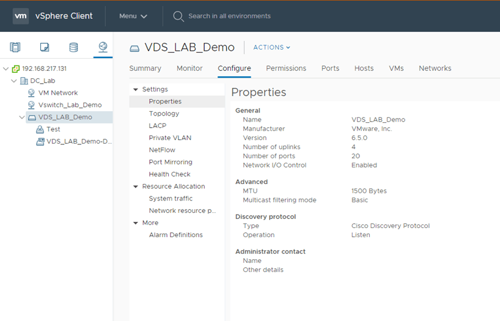Open Alarm Definitions under More
500x321 pixels.
click(175, 235)
